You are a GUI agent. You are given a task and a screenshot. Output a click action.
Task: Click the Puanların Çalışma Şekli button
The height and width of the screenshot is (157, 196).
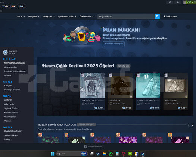pos(114,44)
